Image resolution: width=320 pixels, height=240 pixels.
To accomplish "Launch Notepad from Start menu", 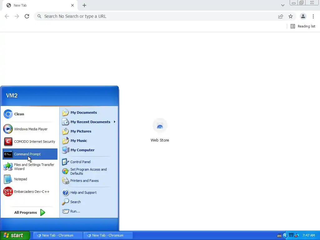I will [x=30, y=179].
